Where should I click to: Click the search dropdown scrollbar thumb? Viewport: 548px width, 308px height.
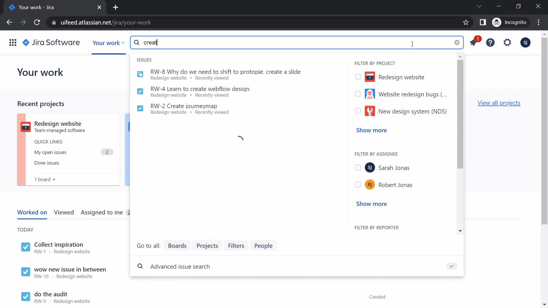[x=460, y=114]
